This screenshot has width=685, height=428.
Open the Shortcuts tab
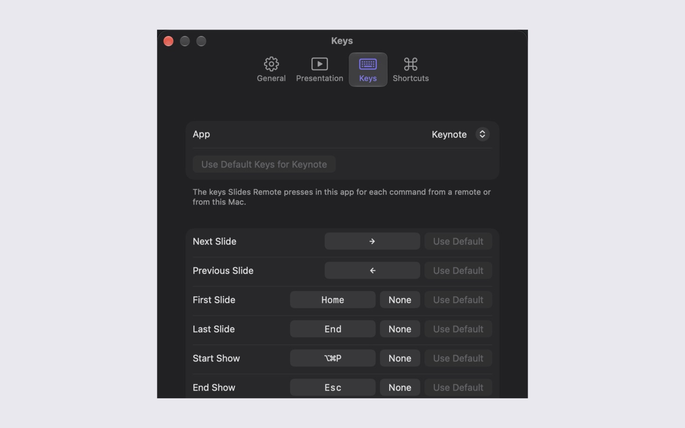pyautogui.click(x=411, y=69)
